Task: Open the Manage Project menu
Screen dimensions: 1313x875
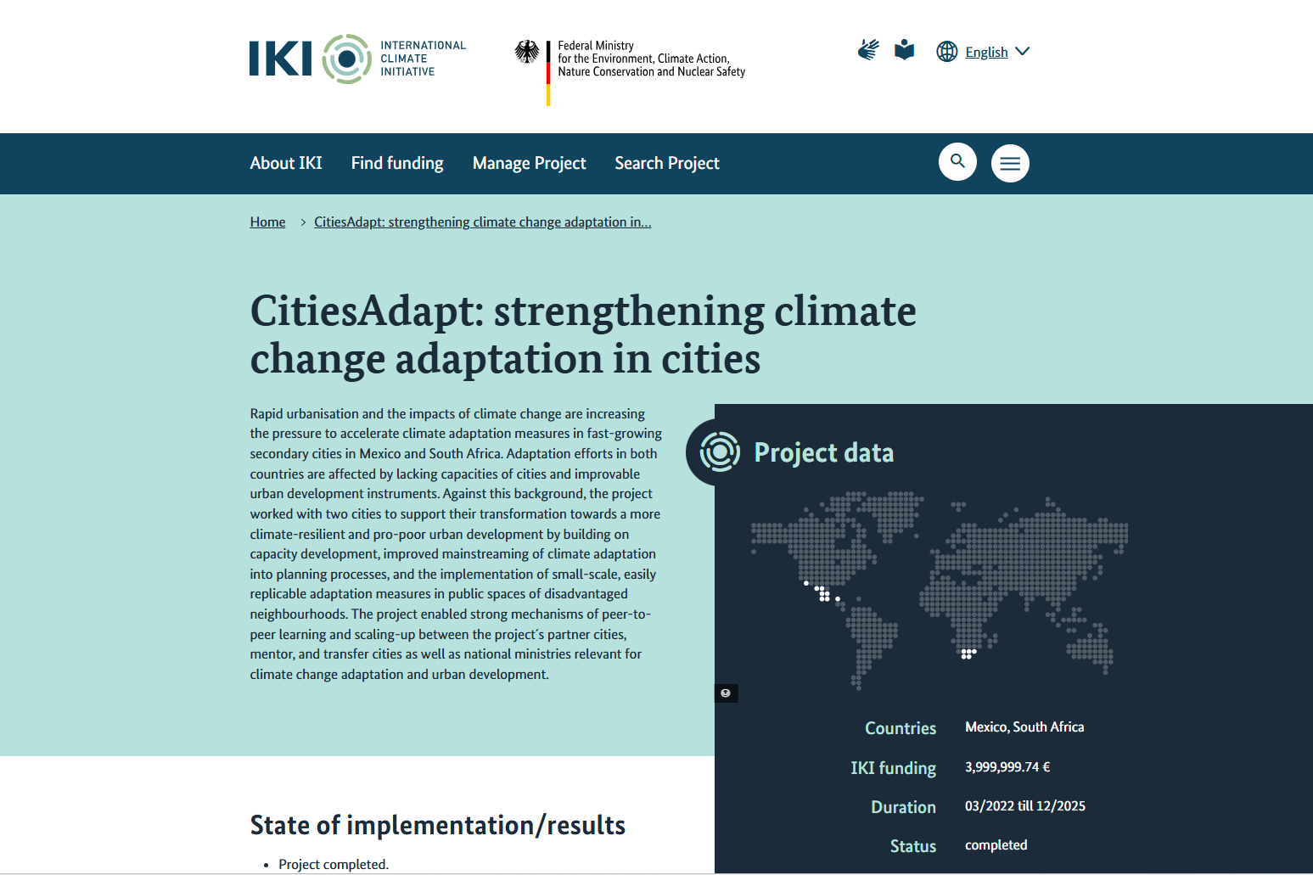Action: pos(530,163)
